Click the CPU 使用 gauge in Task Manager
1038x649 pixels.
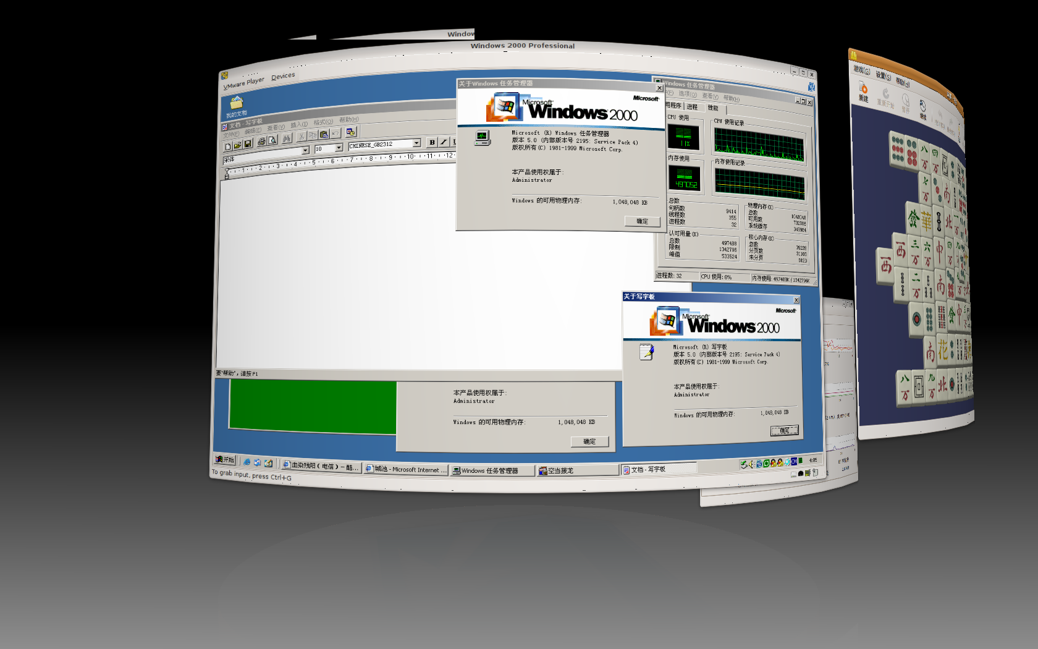coord(683,137)
